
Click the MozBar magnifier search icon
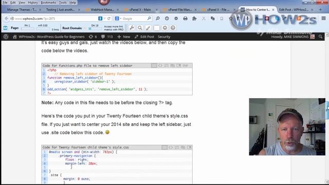[x=140, y=28]
